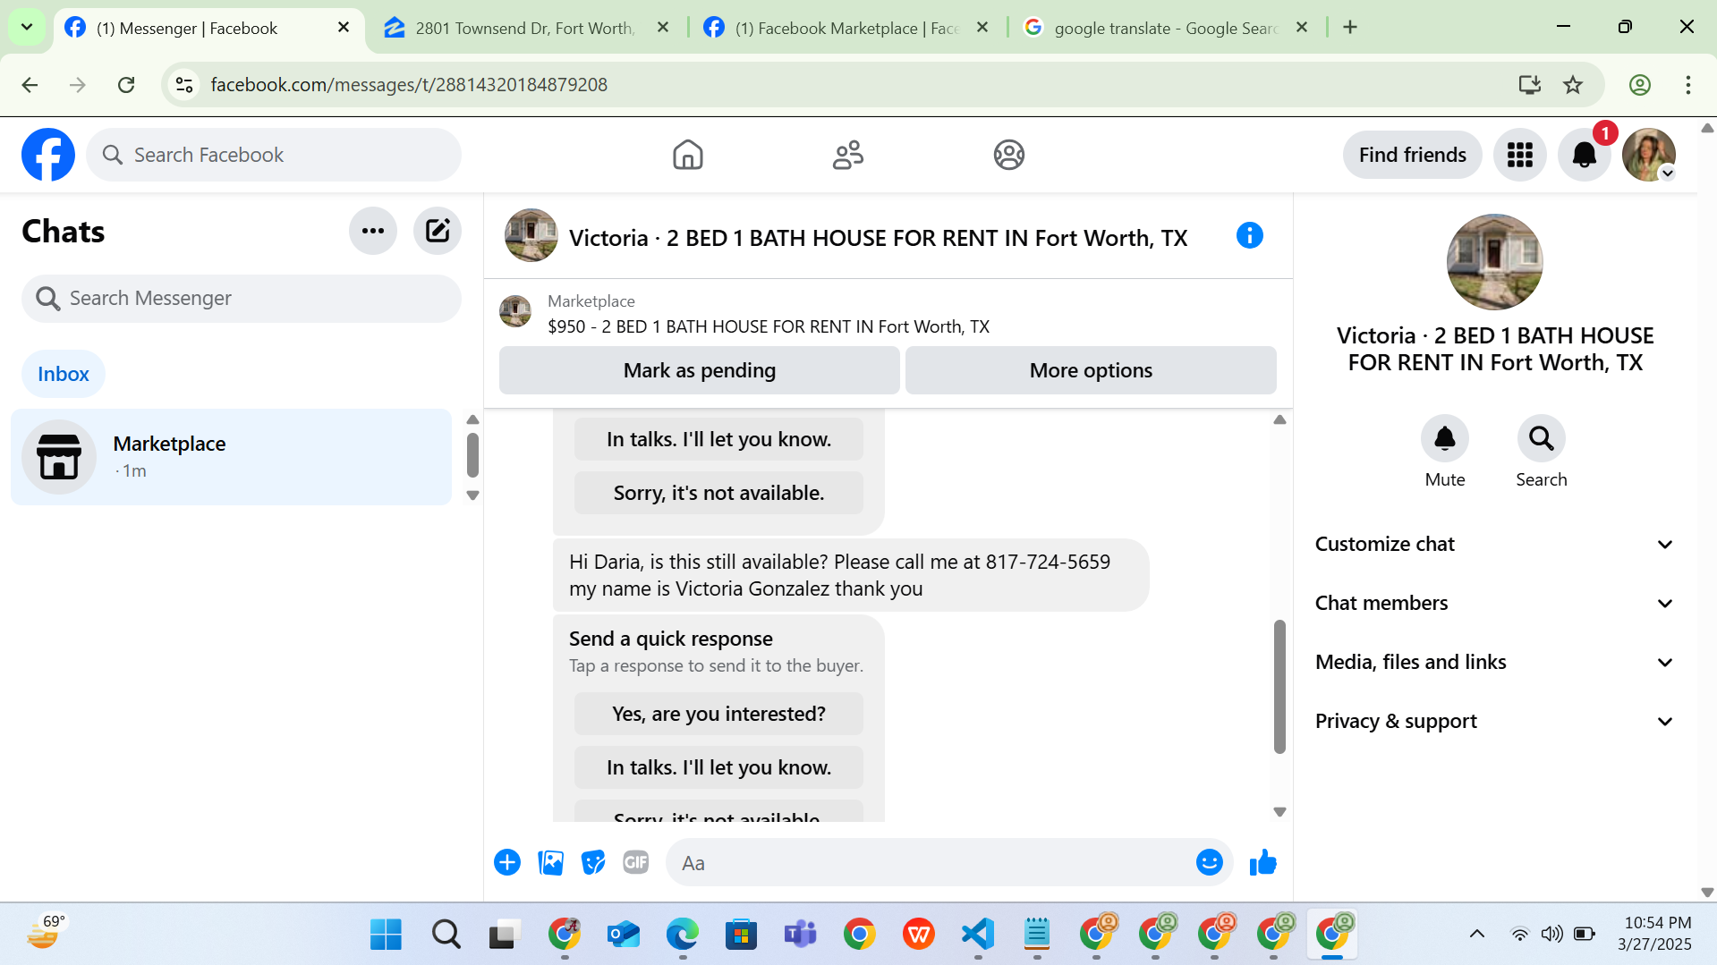Reload the page in browser toolbar
1717x965 pixels.
[126, 85]
